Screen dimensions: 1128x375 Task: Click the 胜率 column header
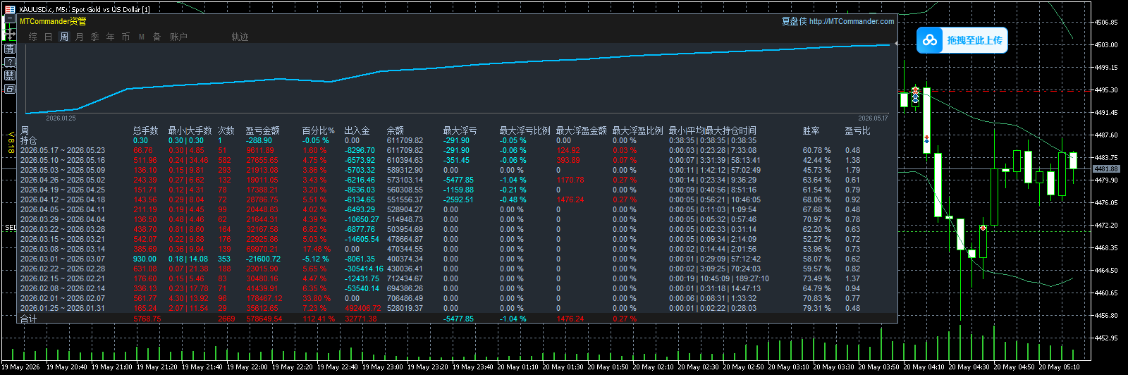(811, 130)
